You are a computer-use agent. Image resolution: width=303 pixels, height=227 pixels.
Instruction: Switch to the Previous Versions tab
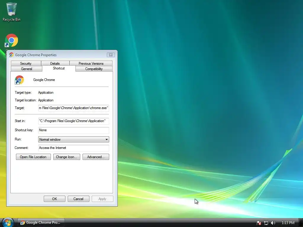click(x=91, y=63)
